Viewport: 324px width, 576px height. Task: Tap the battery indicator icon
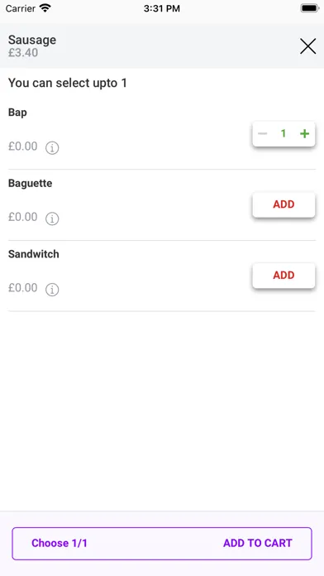(310, 8)
